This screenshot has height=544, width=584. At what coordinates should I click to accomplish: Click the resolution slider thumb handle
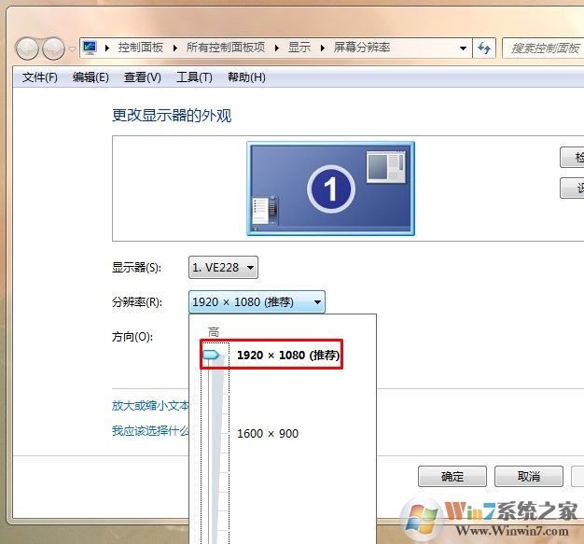[x=211, y=356]
